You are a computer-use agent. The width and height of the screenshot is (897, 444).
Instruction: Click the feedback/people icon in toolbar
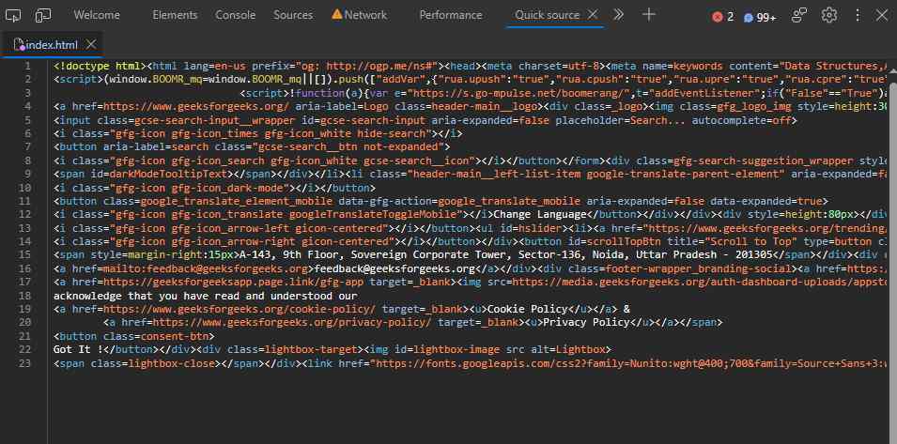pos(799,15)
